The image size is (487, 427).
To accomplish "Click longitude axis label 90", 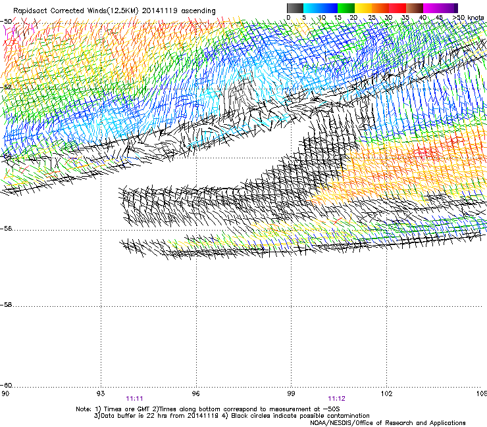I will click(x=5, y=393).
